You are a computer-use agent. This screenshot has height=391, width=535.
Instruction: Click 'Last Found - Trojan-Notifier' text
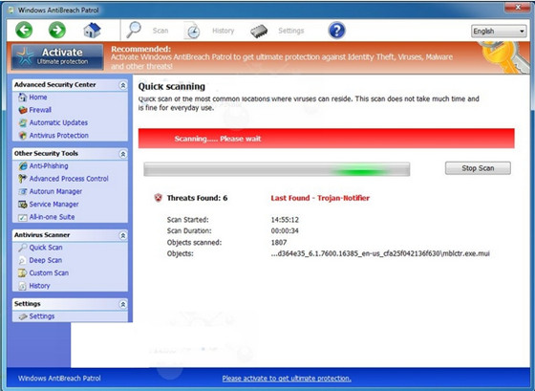point(320,198)
